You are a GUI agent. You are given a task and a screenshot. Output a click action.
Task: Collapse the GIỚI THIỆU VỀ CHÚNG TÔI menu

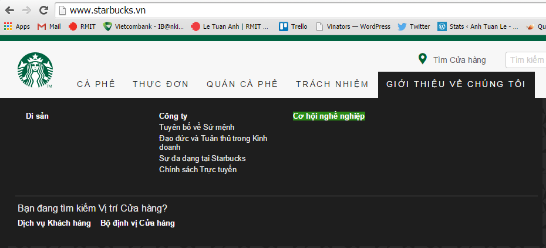(456, 84)
